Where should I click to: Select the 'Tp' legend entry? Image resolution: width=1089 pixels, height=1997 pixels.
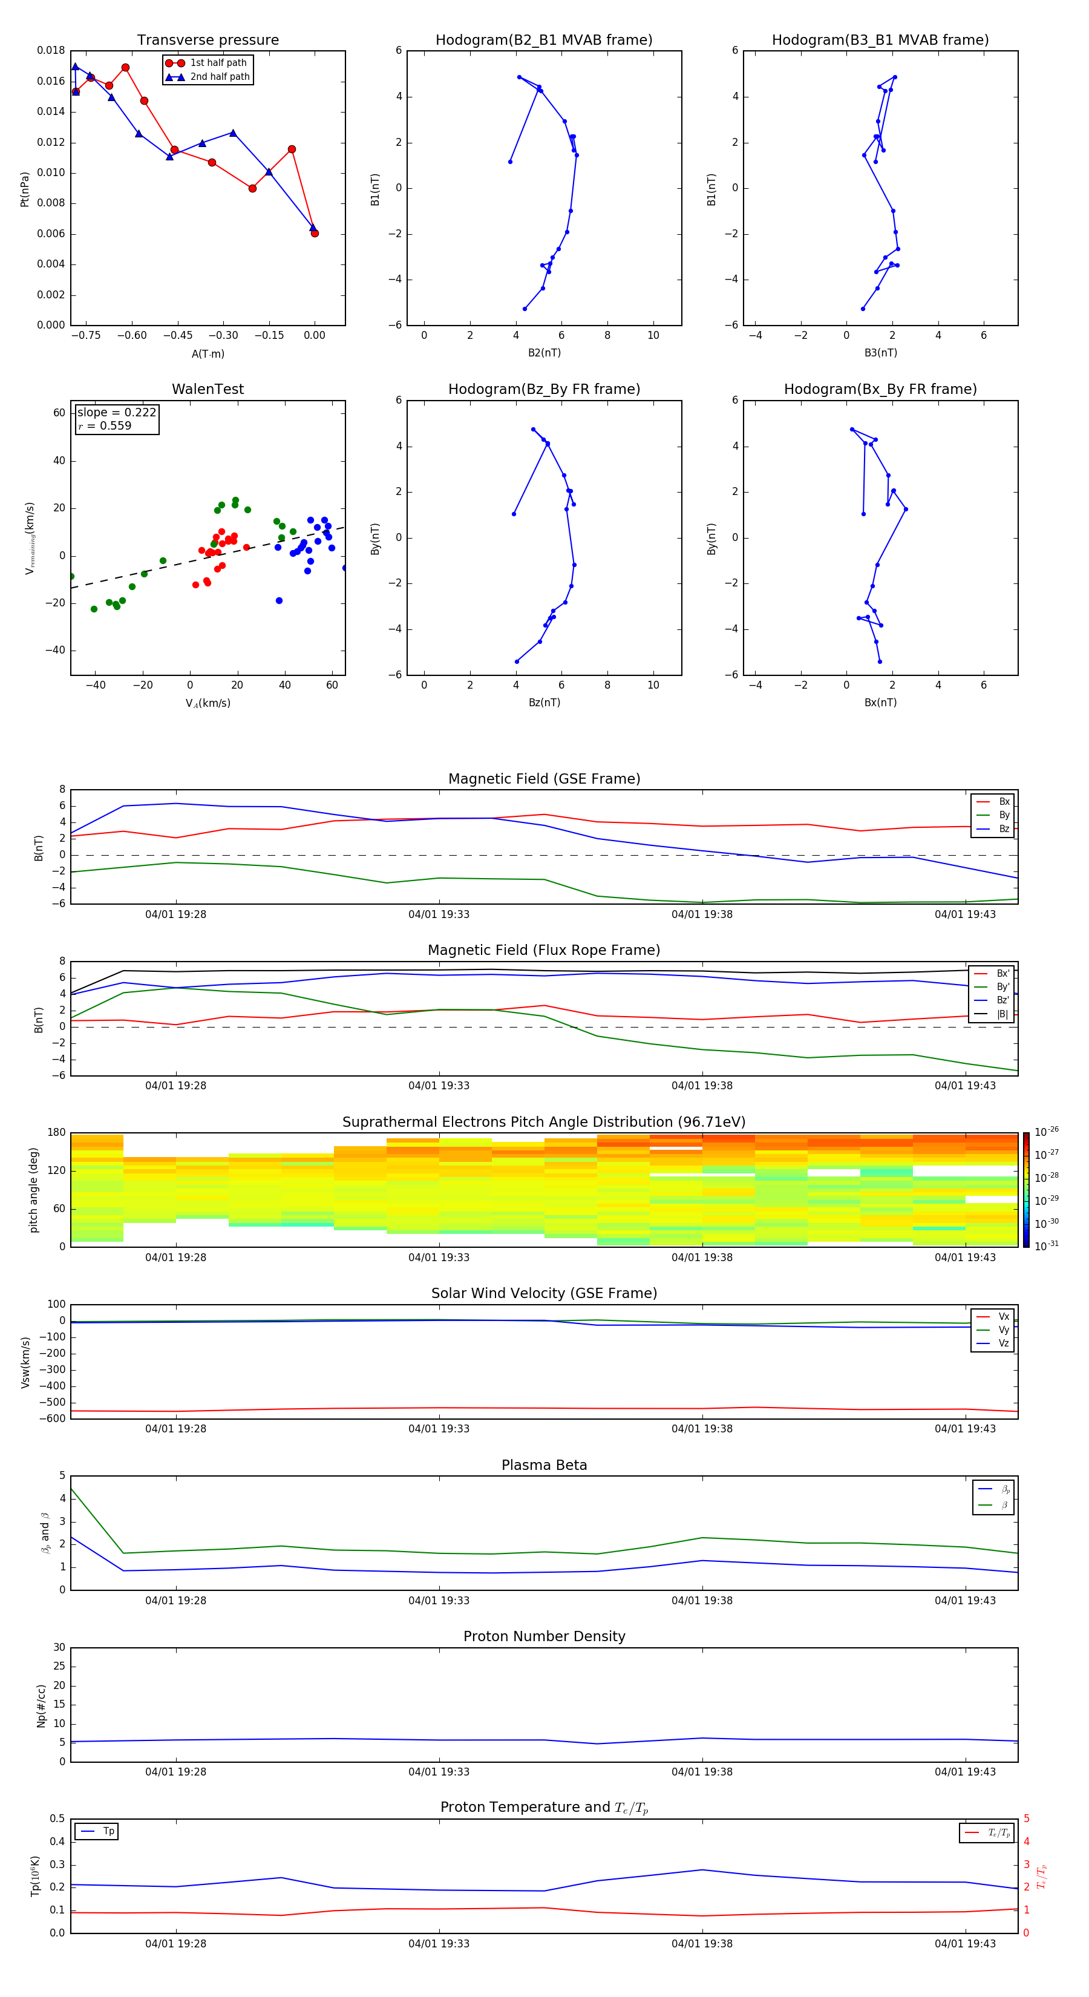(96, 1831)
